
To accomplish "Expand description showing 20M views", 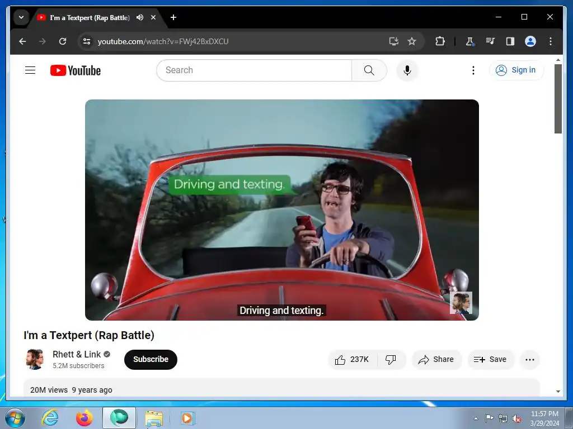I will [x=282, y=388].
